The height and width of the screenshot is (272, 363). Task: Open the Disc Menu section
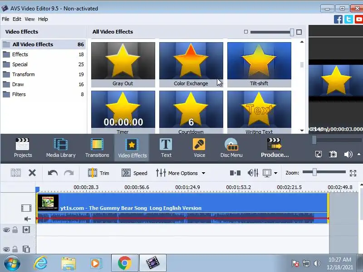pos(231,148)
